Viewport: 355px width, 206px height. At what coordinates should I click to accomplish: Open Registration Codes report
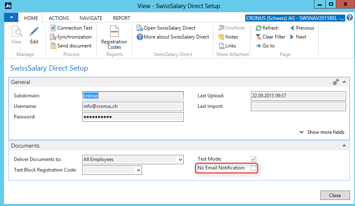pos(114,32)
